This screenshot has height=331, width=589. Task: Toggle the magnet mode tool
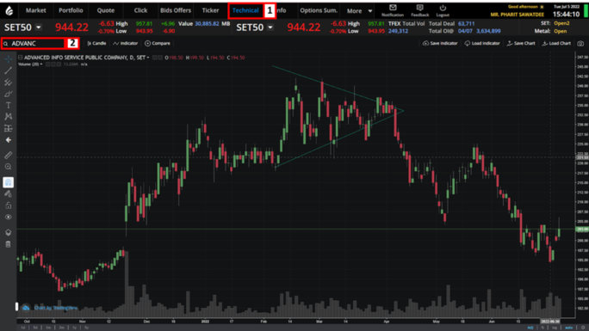pyautogui.click(x=9, y=182)
